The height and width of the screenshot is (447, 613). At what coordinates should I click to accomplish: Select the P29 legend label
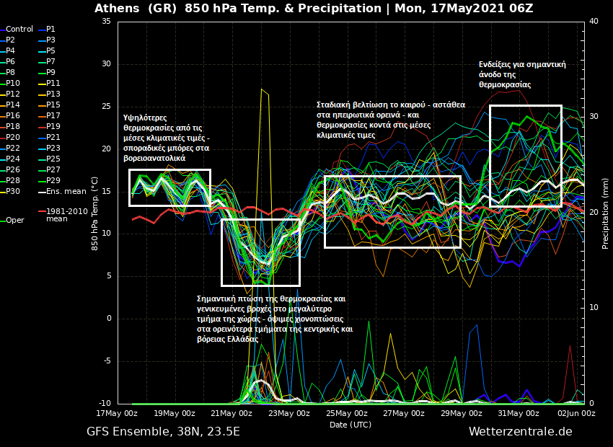coord(53,181)
